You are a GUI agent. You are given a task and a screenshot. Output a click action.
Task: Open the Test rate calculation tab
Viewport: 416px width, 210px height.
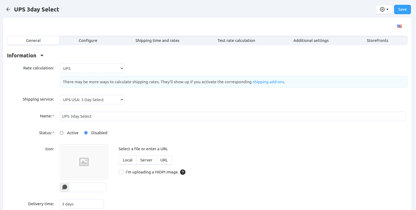coord(236,41)
